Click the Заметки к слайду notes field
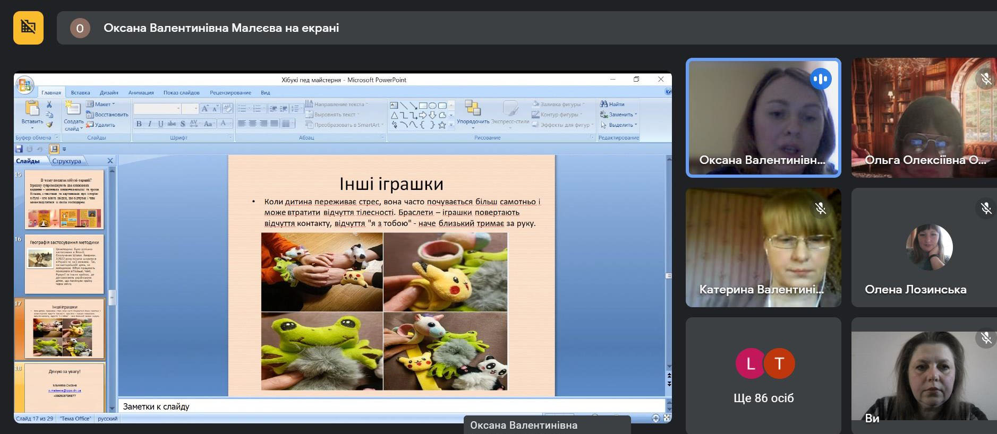997x434 pixels. 391,406
